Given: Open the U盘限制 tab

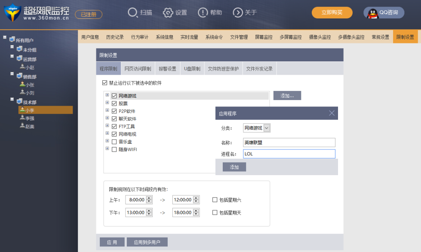Looking at the screenshot, I should click(x=192, y=69).
